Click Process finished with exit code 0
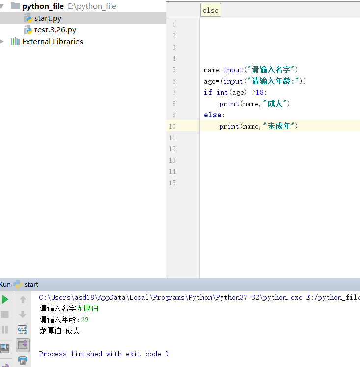The width and height of the screenshot is (360, 367). (x=104, y=354)
